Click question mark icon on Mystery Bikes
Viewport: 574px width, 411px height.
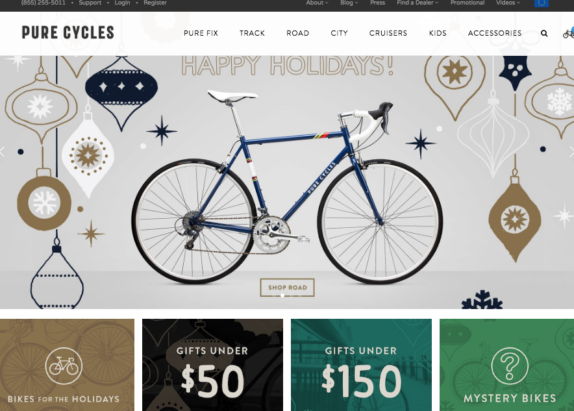[510, 366]
